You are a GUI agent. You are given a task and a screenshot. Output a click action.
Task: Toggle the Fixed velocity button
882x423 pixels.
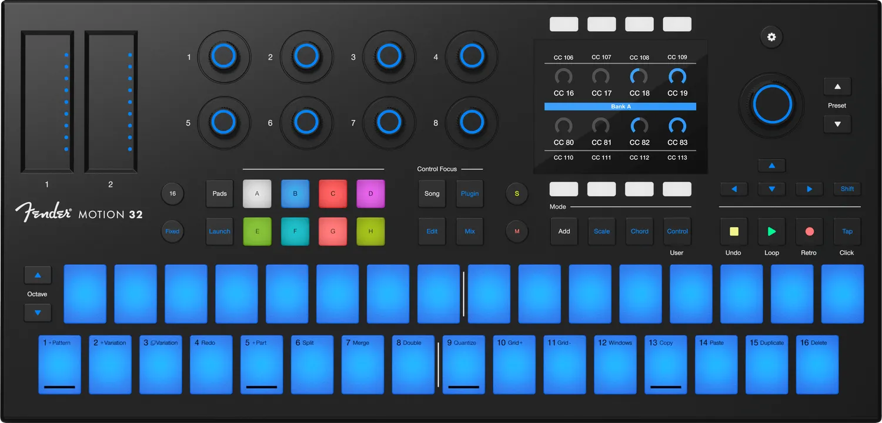pos(172,231)
